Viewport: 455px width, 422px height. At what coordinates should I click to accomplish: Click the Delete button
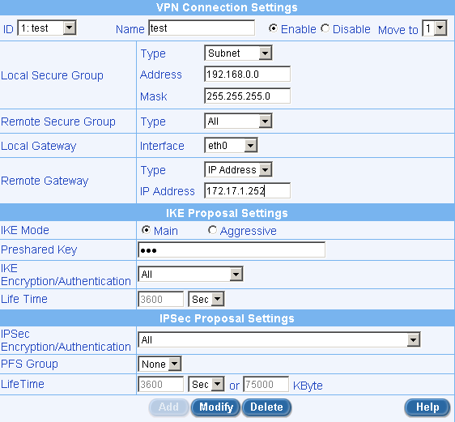click(x=266, y=407)
